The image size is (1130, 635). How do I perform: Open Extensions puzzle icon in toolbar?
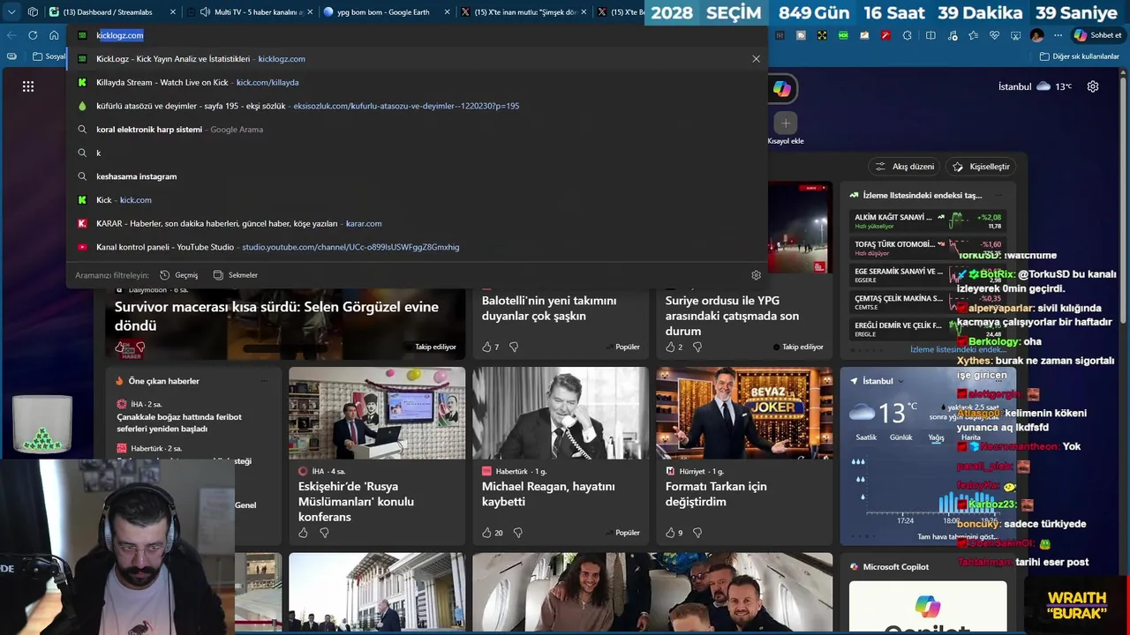[908, 35]
